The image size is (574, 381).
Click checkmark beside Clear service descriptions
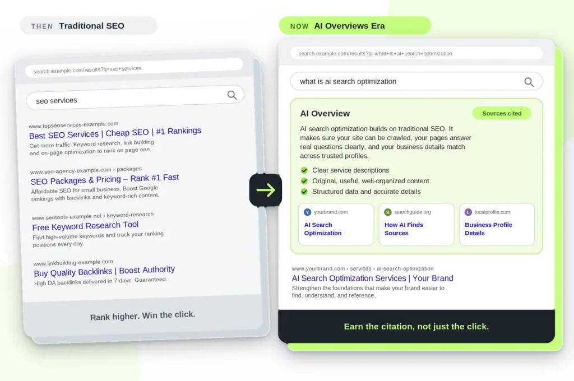[304, 170]
